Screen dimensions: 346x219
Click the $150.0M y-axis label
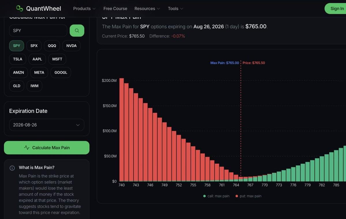point(110,106)
